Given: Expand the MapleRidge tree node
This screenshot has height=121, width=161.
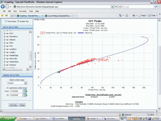Looking at the screenshot, I should [x=5, y=55].
